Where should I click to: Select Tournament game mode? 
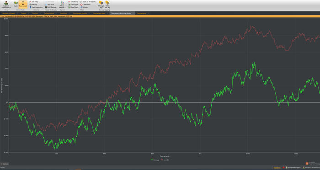(23, 4)
